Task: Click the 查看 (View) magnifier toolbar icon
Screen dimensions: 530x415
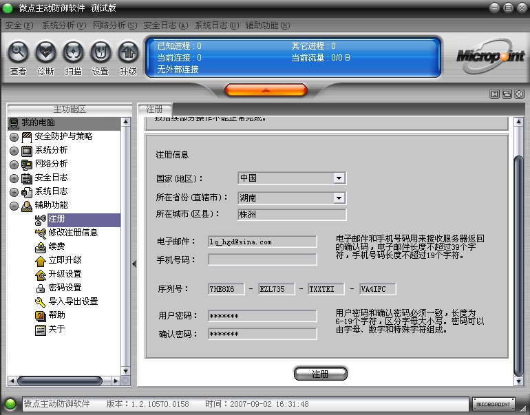Action: pos(18,52)
